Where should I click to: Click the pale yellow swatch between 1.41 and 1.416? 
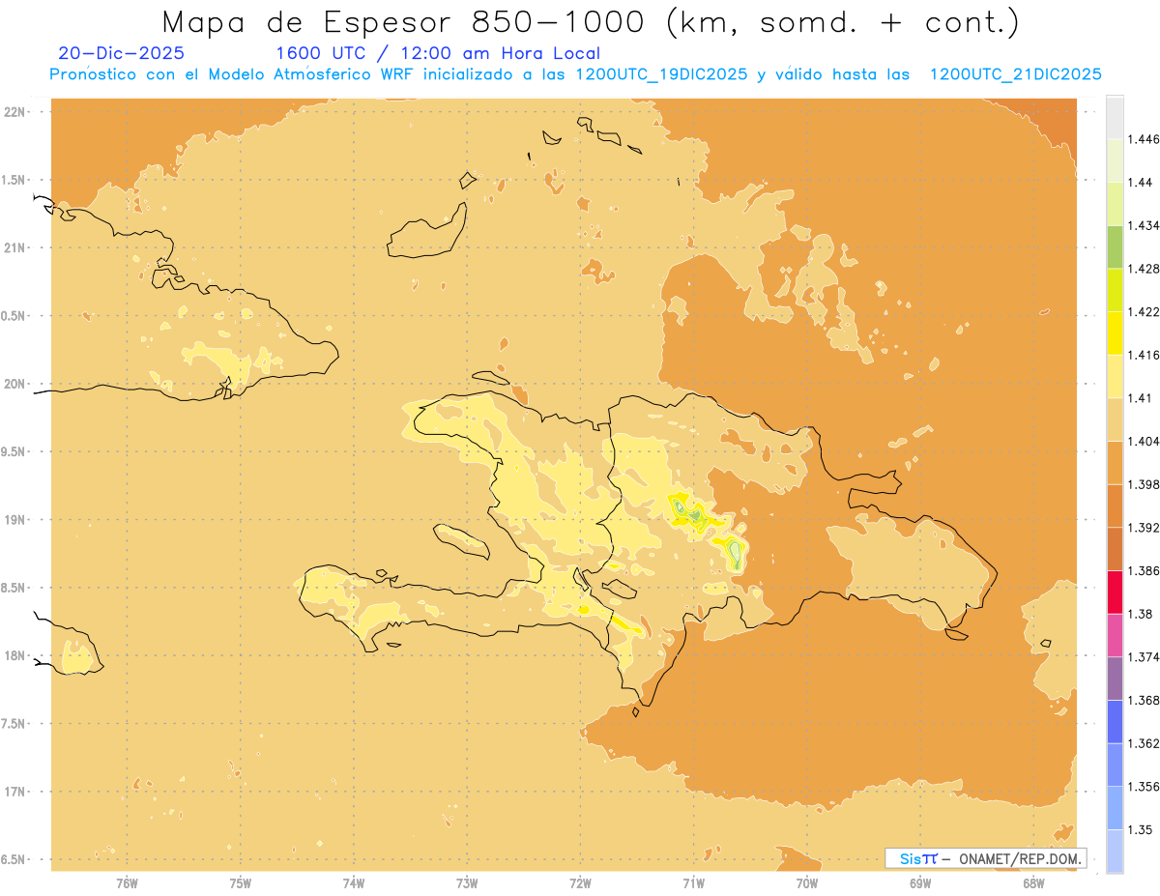(1115, 376)
